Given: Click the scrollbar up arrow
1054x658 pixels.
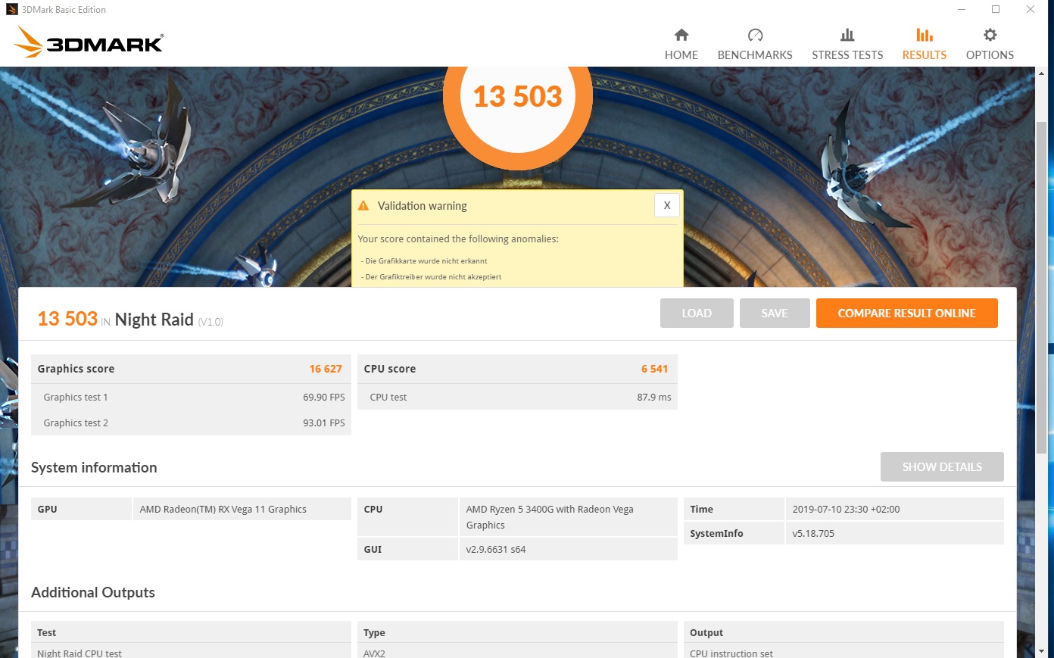Looking at the screenshot, I should point(1042,73).
